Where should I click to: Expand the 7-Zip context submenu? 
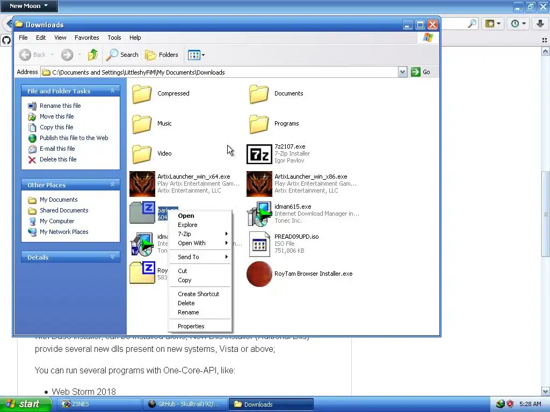click(200, 234)
